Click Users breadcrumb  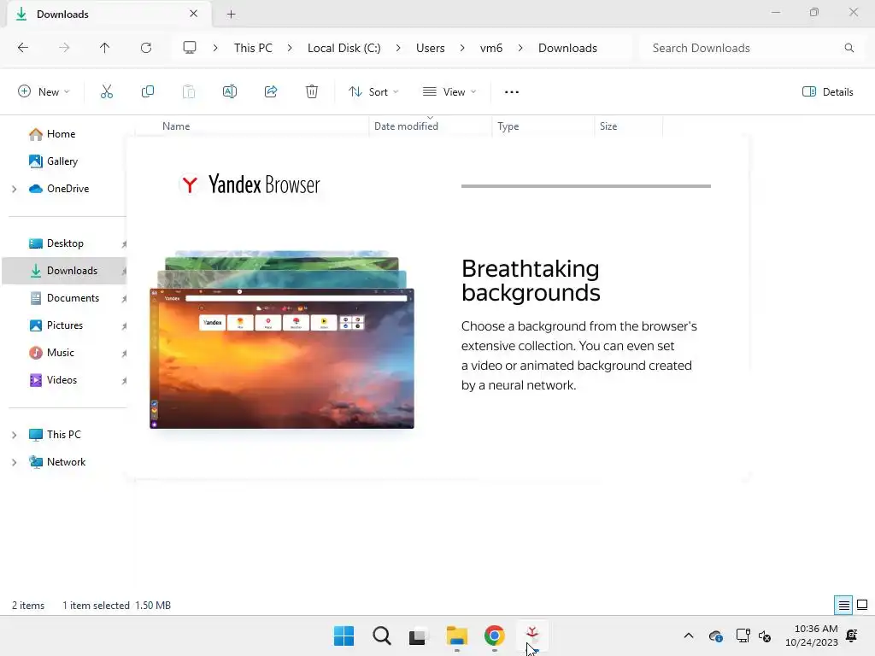tap(431, 48)
